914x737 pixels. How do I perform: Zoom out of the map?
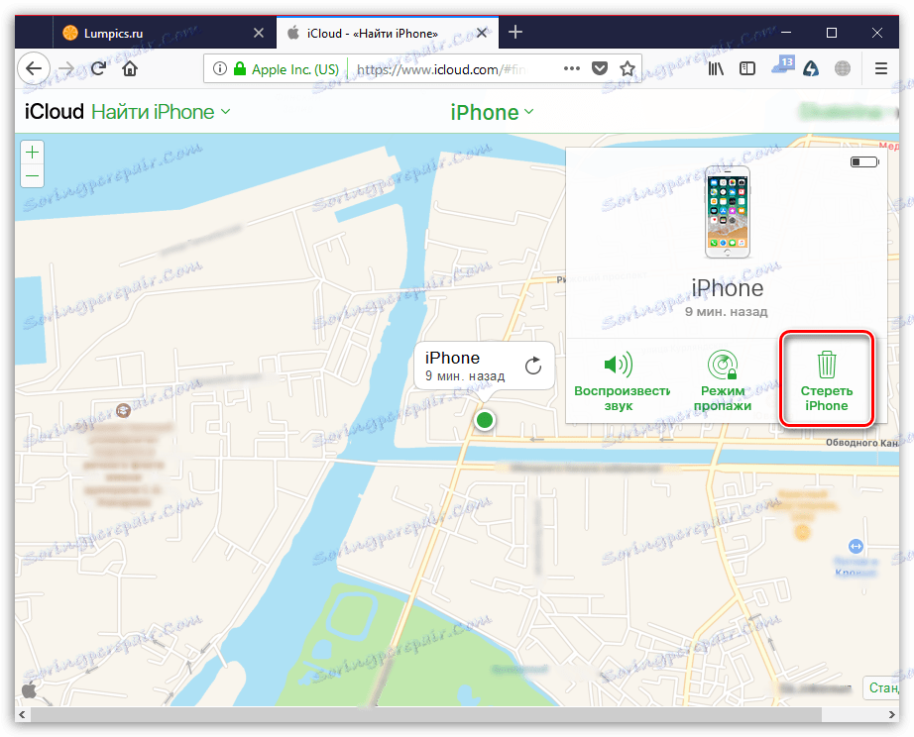pos(32,176)
